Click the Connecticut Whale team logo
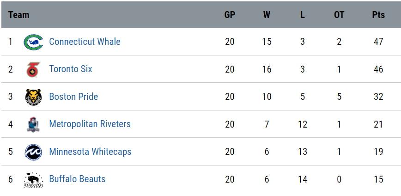The width and height of the screenshot is (401, 196). 34,42
